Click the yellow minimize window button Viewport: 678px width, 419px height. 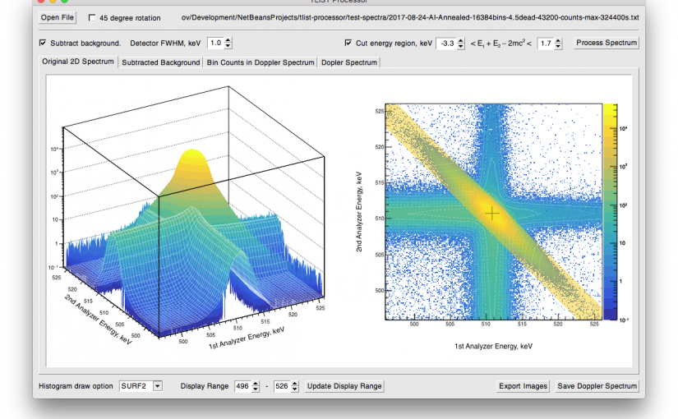(53, 2)
